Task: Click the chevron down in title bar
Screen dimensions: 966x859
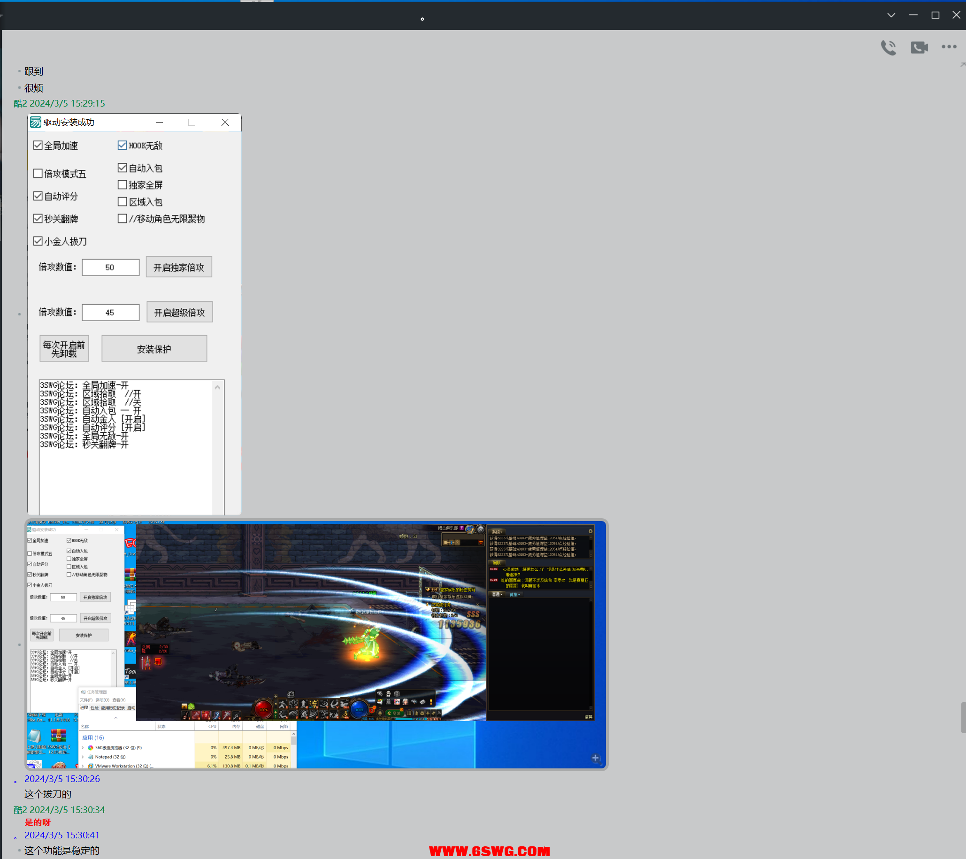Action: click(891, 15)
